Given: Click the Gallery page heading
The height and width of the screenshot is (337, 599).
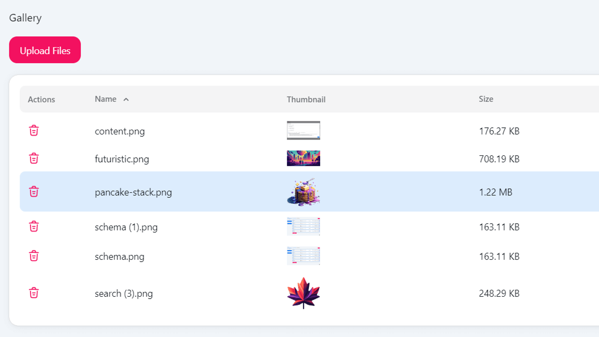Looking at the screenshot, I should coord(25,18).
